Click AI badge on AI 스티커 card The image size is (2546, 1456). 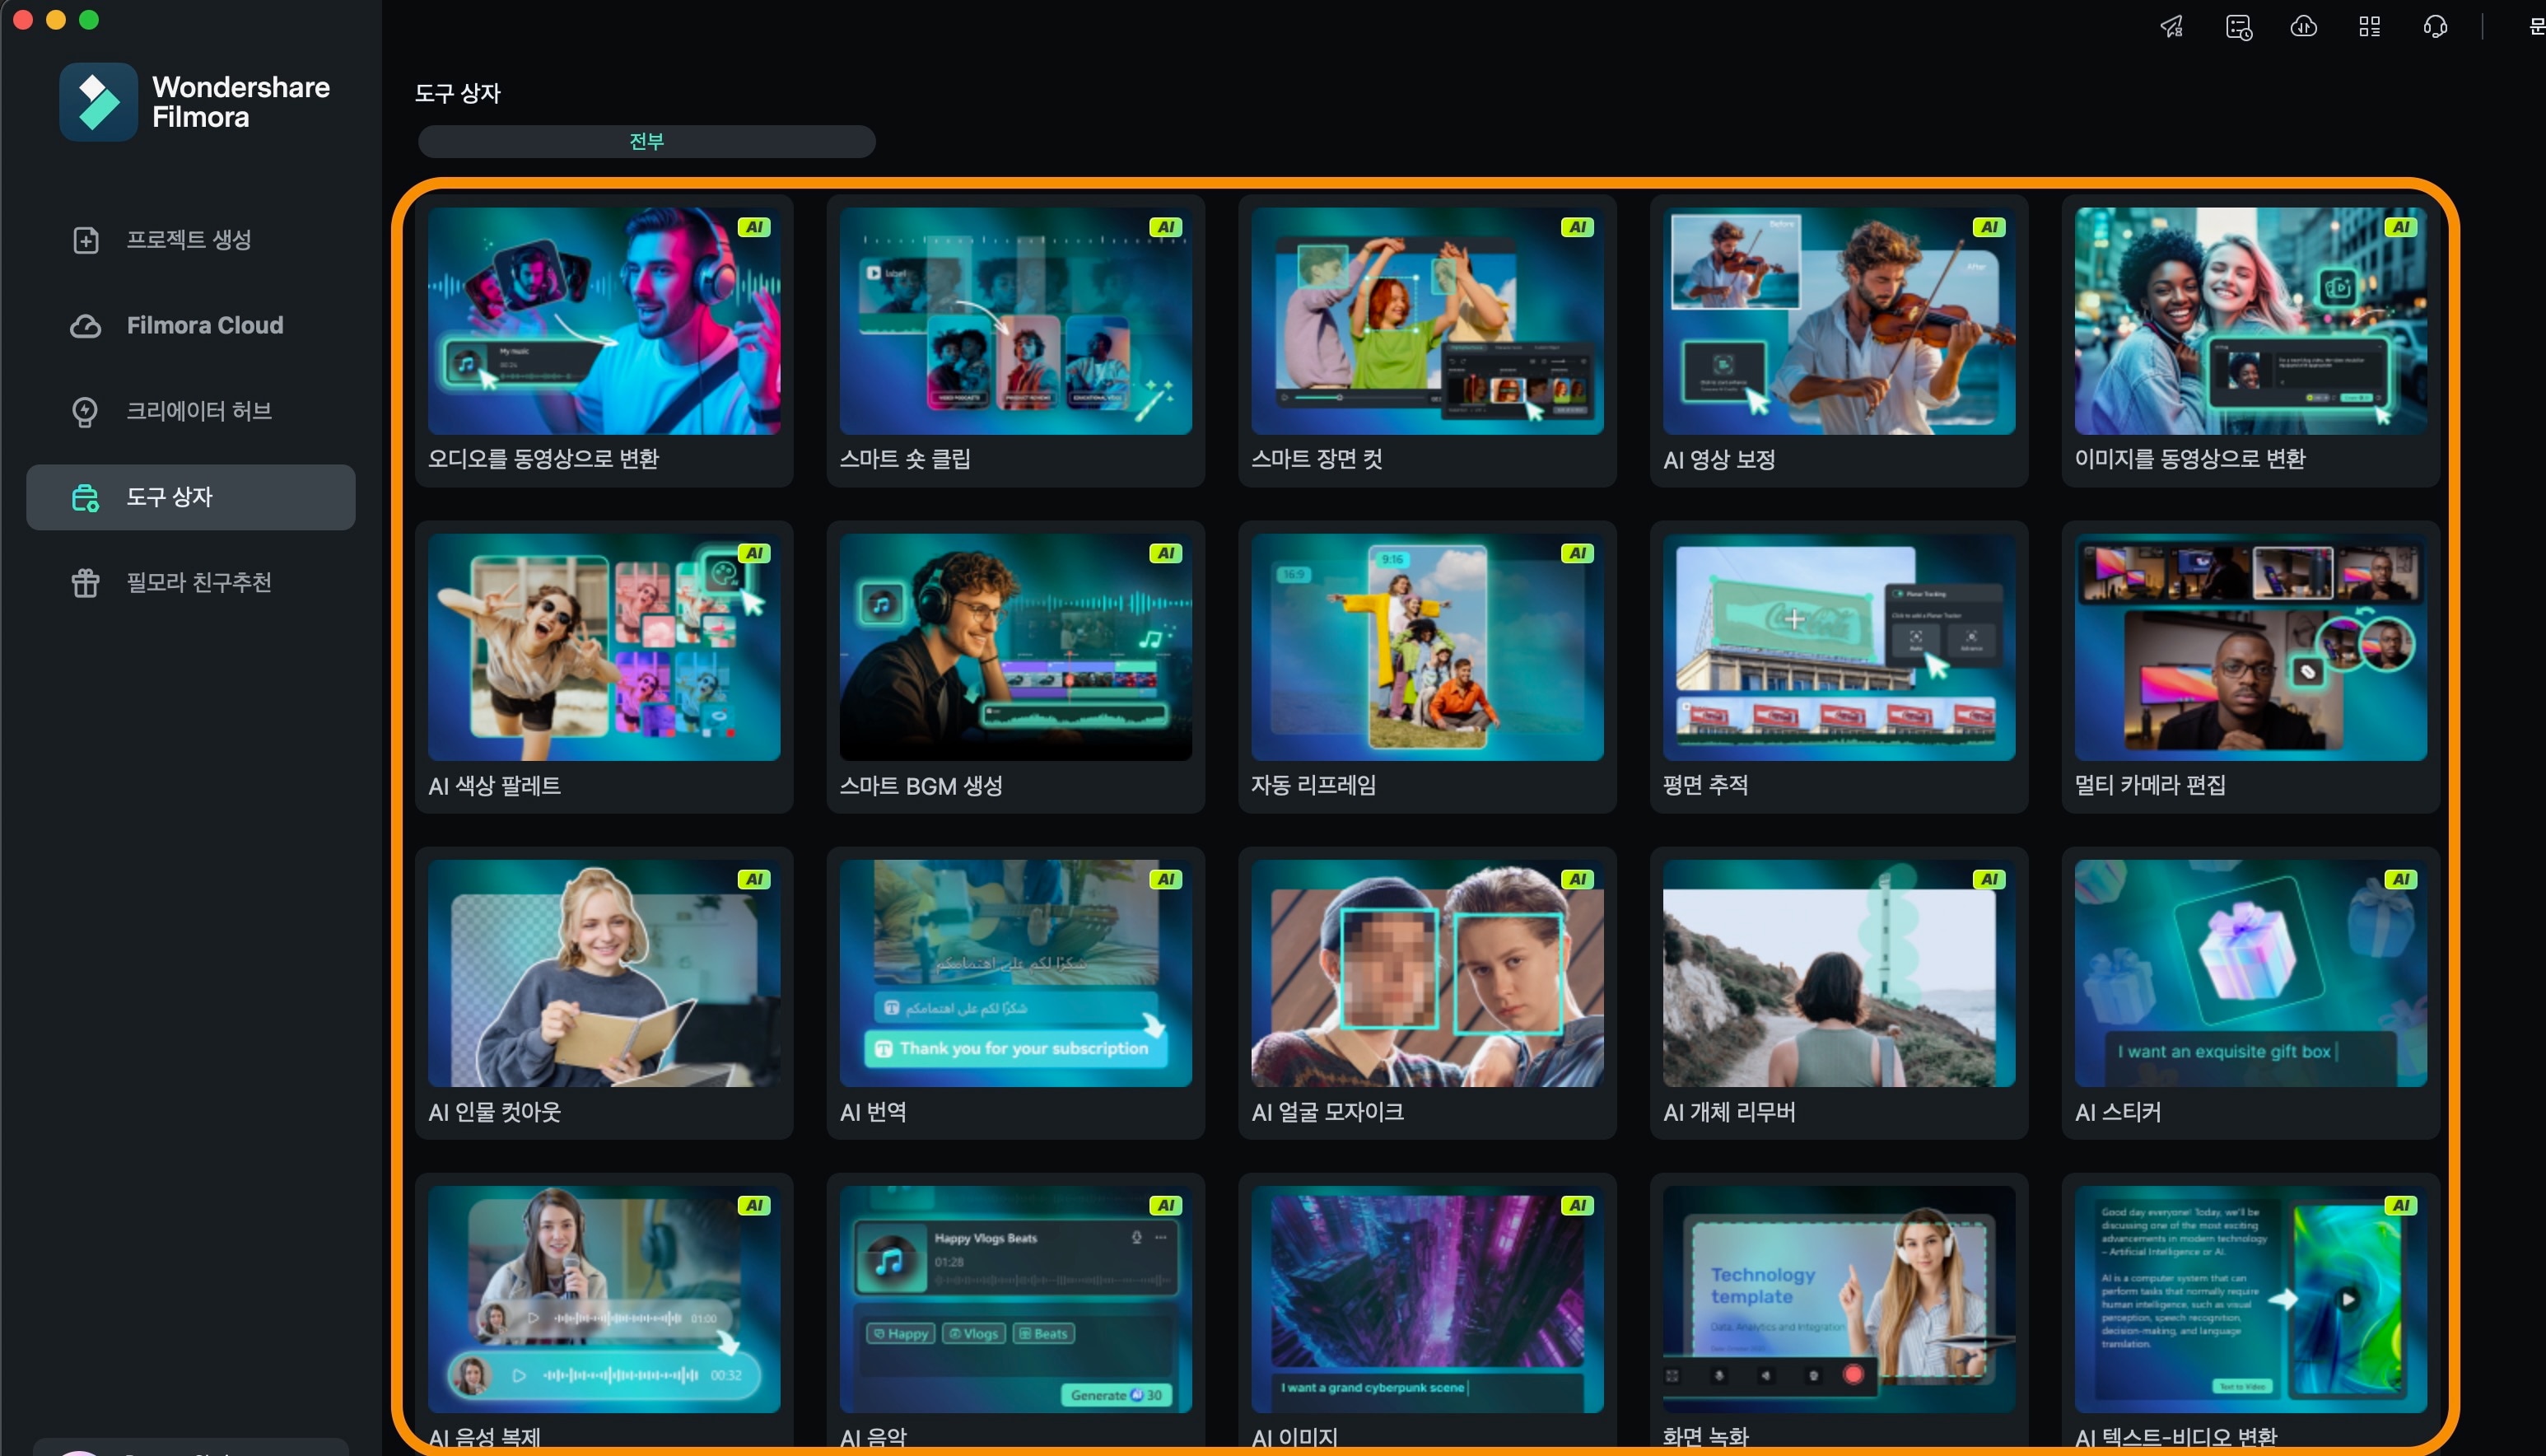2401,880
